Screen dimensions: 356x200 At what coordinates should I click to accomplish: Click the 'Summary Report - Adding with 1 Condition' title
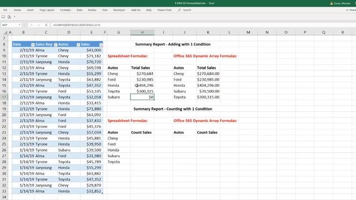pos(173,44)
